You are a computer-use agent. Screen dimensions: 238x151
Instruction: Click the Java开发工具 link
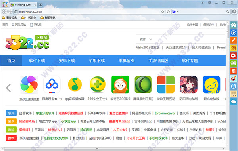136,138
